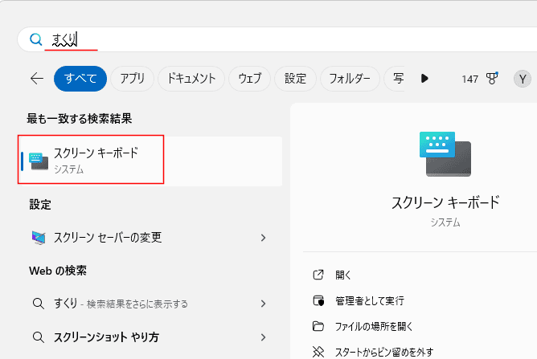Expand the スクリーンショット やり方 chevron
This screenshot has width=537, height=359.
click(263, 337)
